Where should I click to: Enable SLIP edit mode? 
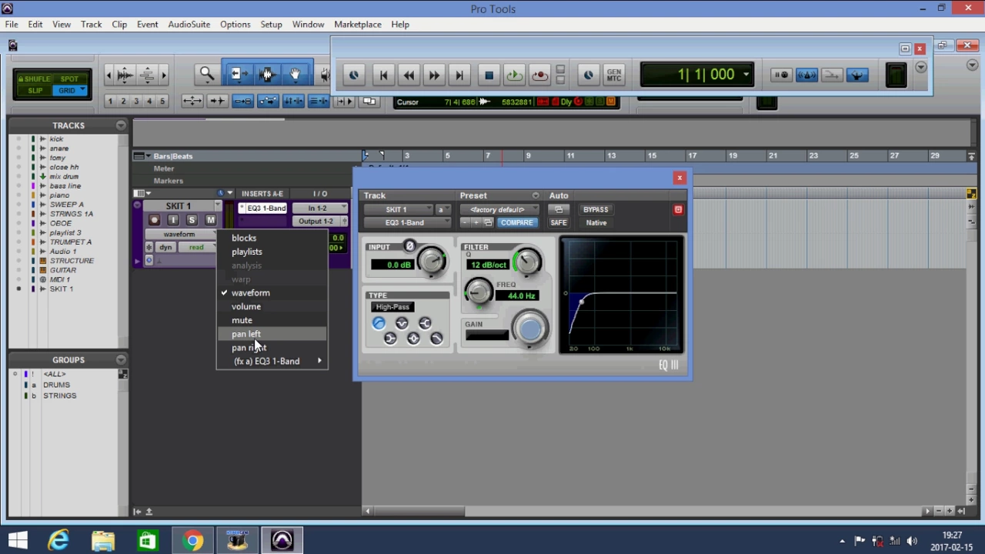35,90
